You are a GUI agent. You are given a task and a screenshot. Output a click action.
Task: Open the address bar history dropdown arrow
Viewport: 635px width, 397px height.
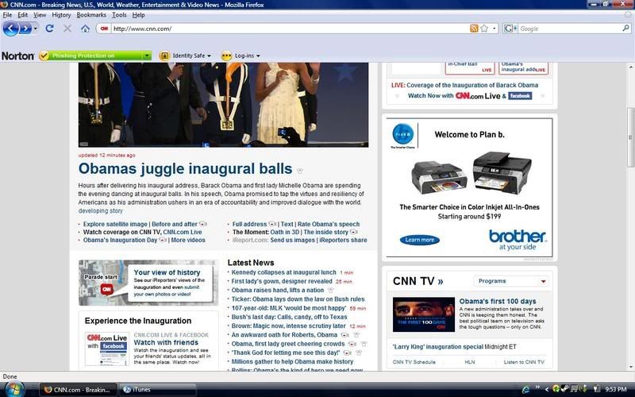tap(494, 29)
